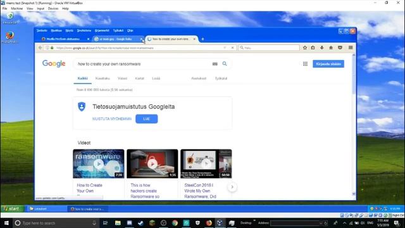This screenshot has height=228, width=405.
Task: Select the VirtualBox taskbar icon
Action: pos(220,223)
